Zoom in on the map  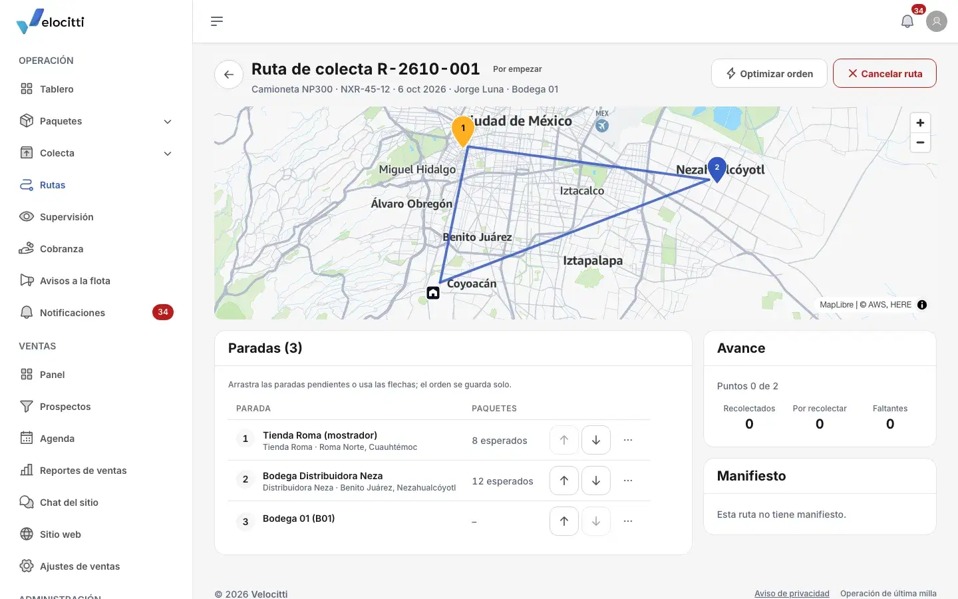920,123
